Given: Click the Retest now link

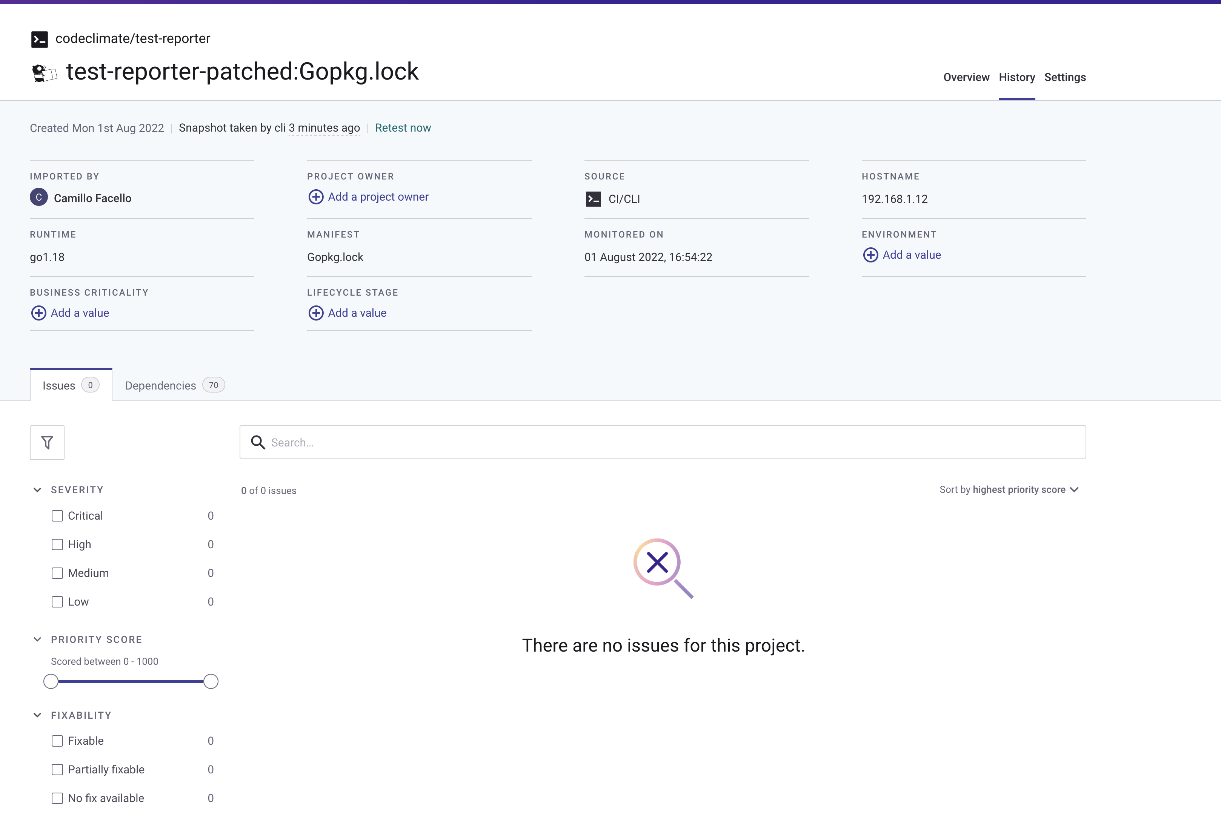Looking at the screenshot, I should click(403, 127).
